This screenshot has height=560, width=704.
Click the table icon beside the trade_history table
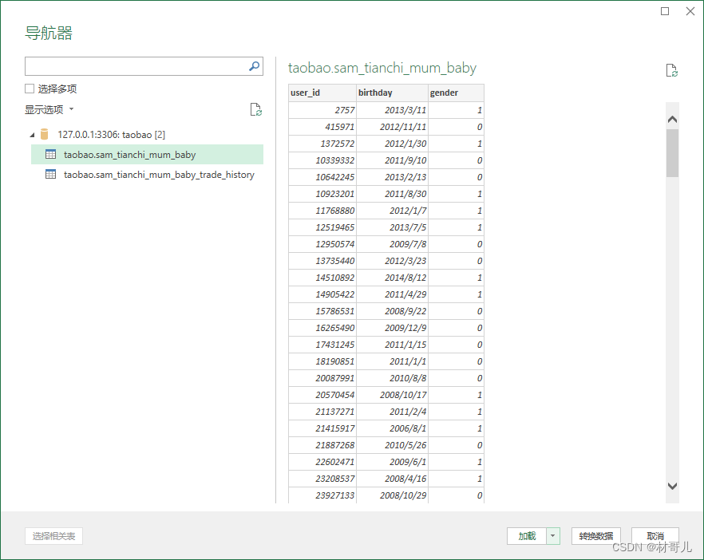pos(50,174)
